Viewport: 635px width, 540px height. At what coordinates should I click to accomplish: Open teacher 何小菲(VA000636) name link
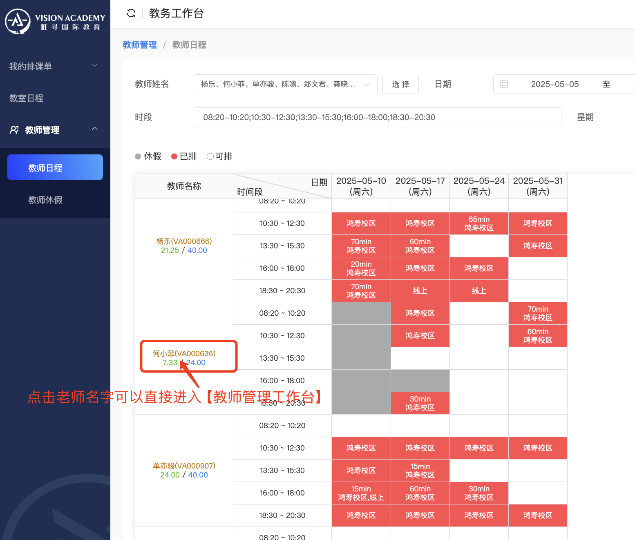coord(184,353)
